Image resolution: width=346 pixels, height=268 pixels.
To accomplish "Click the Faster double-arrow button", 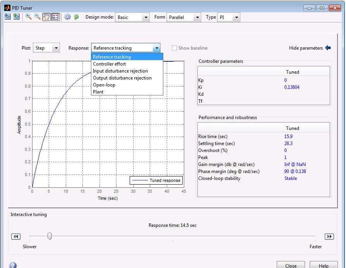I will point(329,236).
